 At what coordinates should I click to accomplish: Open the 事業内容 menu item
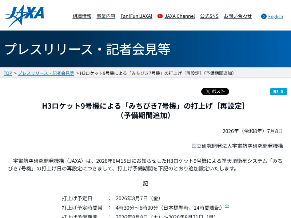[x=106, y=16]
